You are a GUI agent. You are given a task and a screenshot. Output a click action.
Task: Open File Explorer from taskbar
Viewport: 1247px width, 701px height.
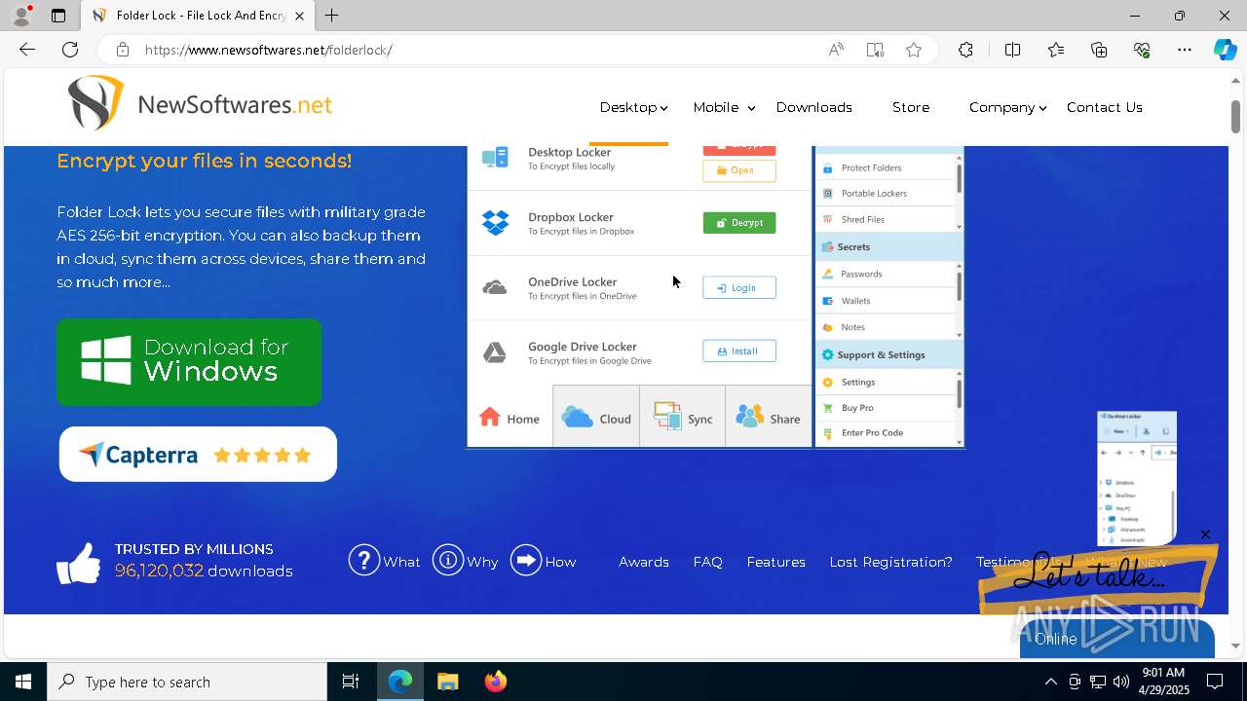448,682
